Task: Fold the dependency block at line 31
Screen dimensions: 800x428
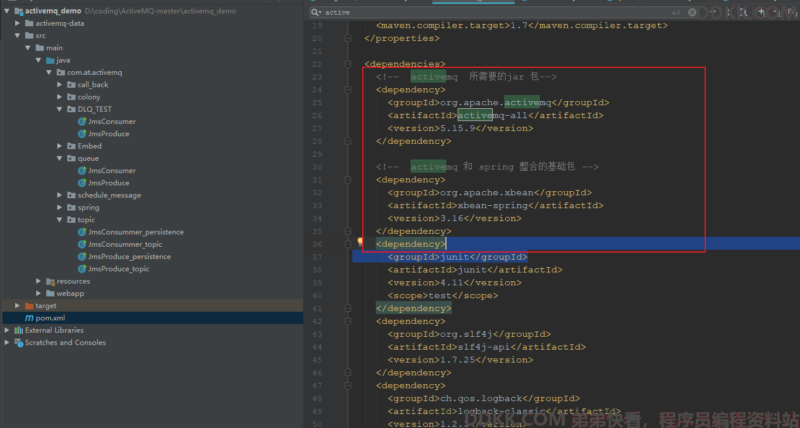Action: click(x=348, y=180)
